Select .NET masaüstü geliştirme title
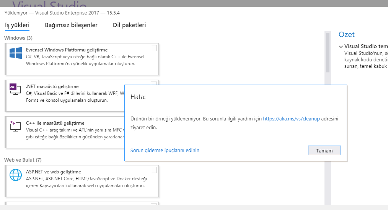Viewport: 388px width, 210px height. [x=52, y=87]
